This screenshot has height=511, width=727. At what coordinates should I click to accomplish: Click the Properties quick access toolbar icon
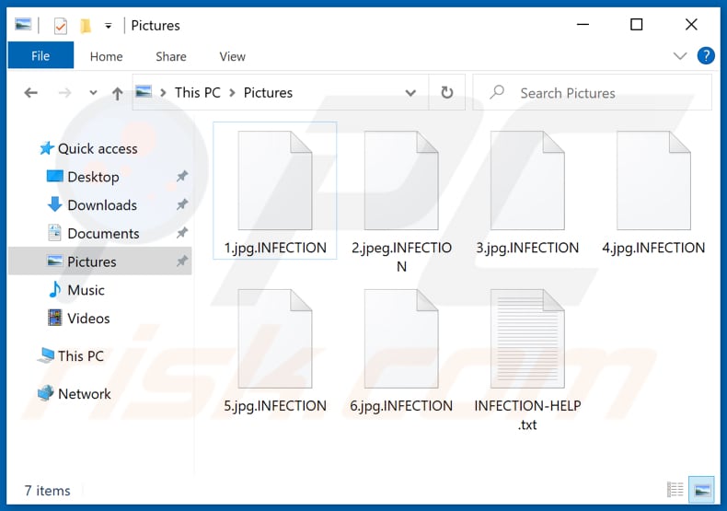[61, 26]
